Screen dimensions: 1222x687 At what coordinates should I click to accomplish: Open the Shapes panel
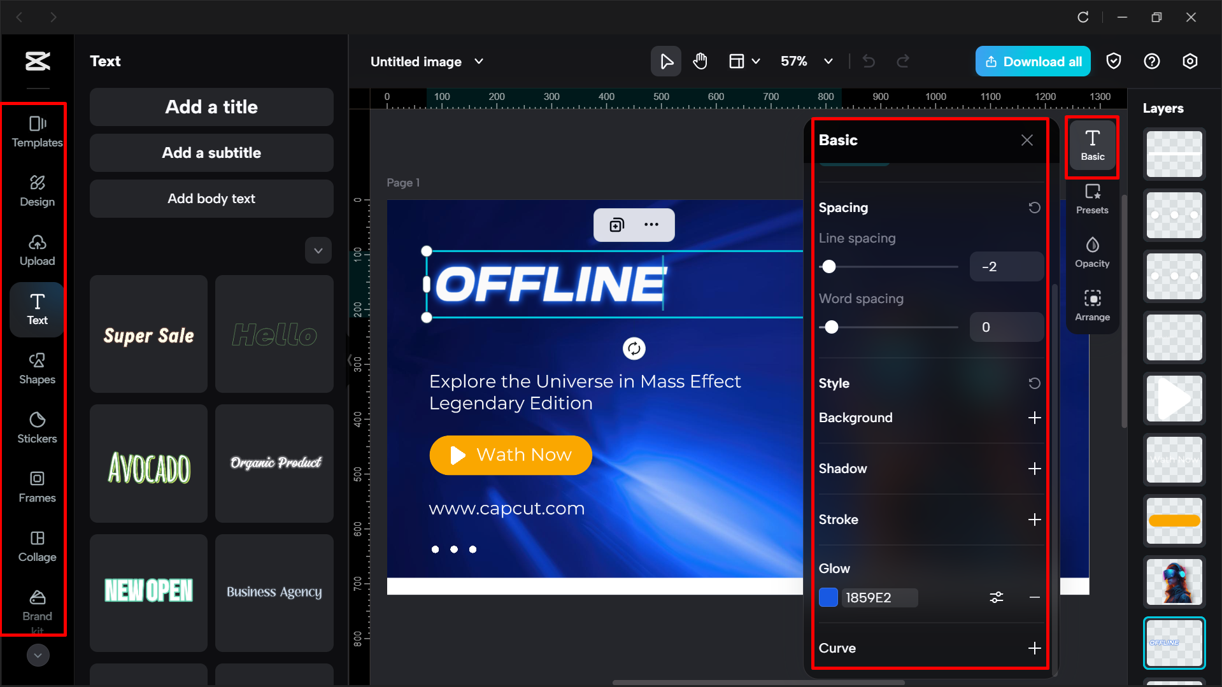(x=36, y=369)
